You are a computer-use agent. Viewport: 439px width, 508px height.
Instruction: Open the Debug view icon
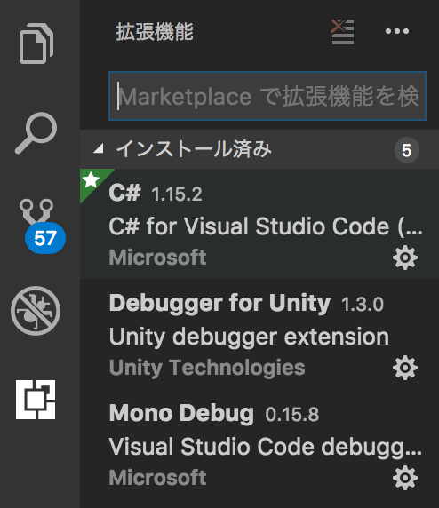36,311
